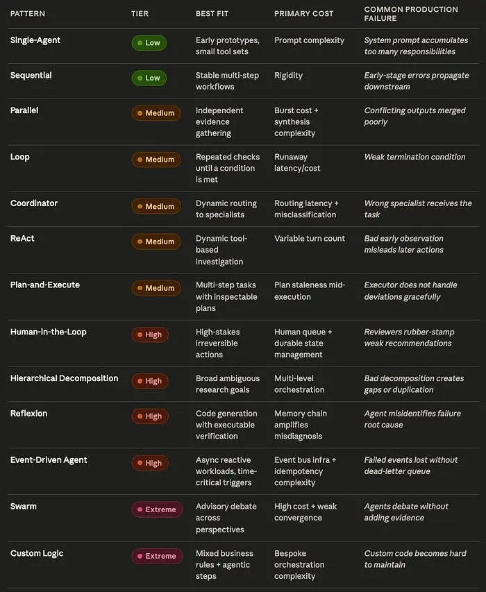This screenshot has width=486, height=592.
Task: Click the Low tier badge for Sequential
Action: click(x=149, y=78)
